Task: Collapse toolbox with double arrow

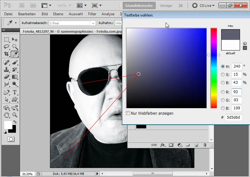Action: [3, 30]
